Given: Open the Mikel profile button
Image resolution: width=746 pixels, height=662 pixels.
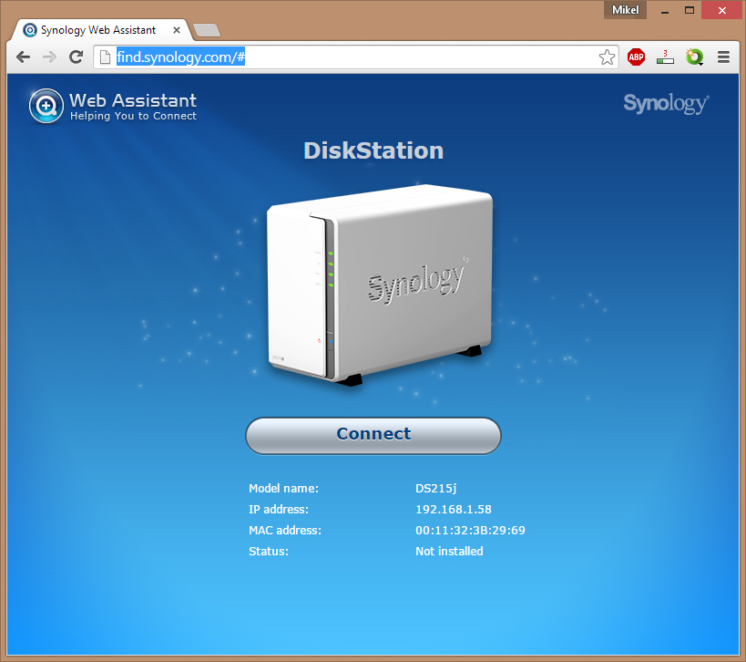Looking at the screenshot, I should 625,10.
